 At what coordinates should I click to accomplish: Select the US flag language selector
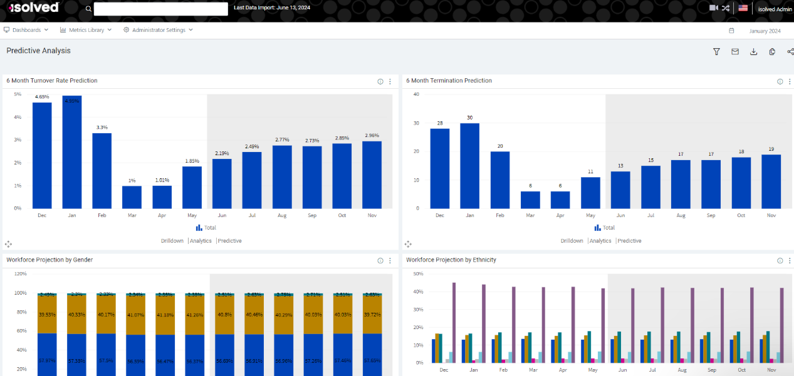coord(743,8)
